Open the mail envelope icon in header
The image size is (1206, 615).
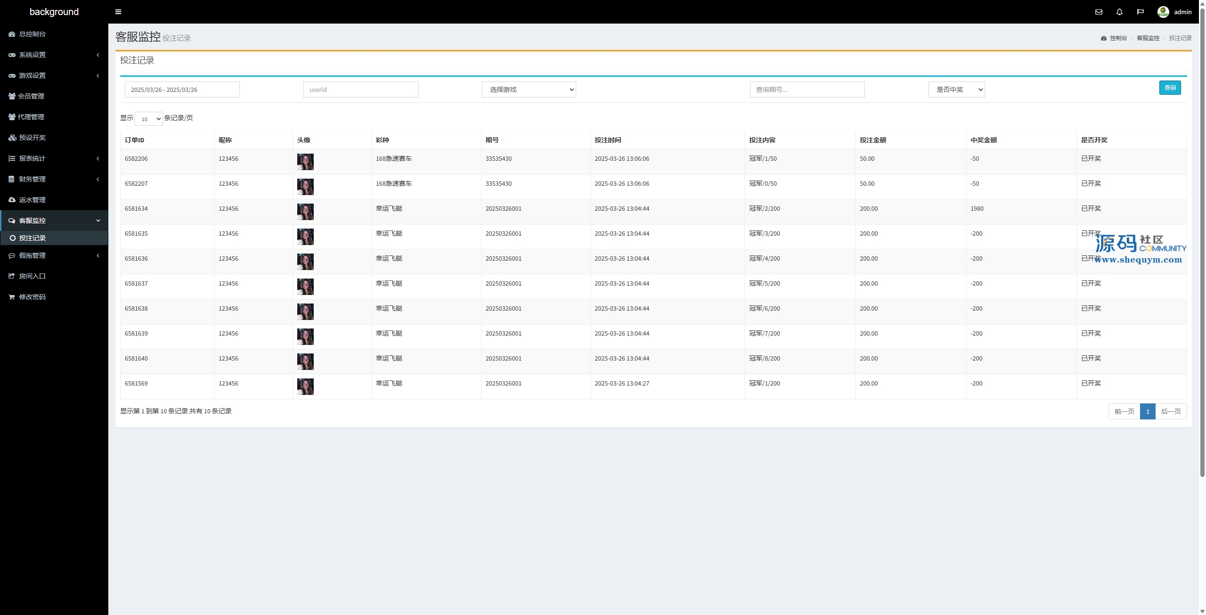click(x=1099, y=12)
